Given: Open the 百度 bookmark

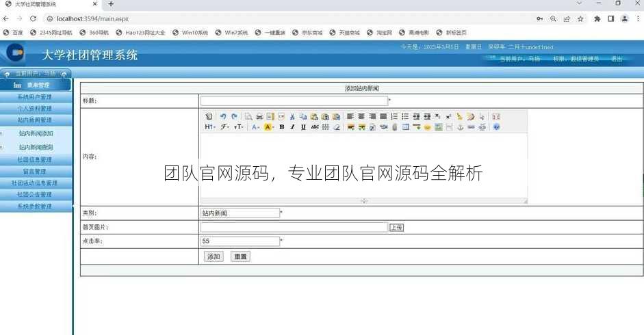Looking at the screenshot, I should (13, 32).
